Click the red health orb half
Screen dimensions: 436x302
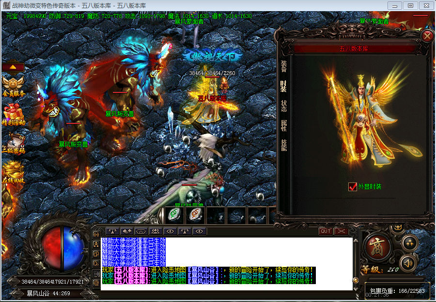[x=52, y=248]
